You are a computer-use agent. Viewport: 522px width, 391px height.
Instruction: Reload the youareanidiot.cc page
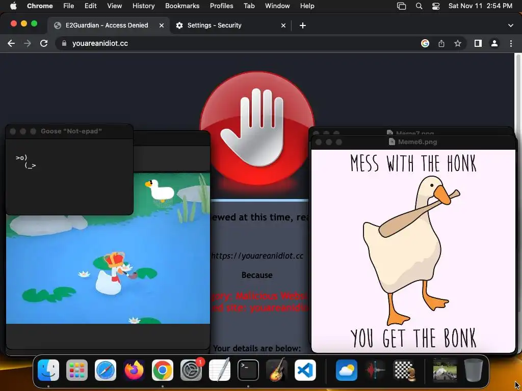[x=44, y=43]
